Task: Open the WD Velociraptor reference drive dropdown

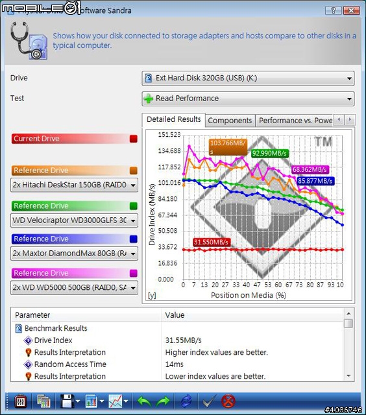Action: tap(74, 220)
